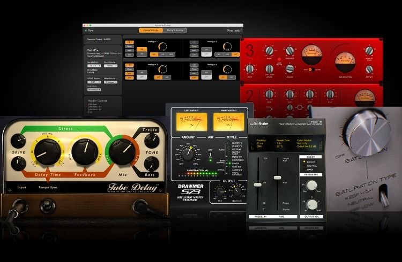The image size is (402, 262).
Task: Click the Reverb Mix knob on TSAR-1R
Action: pos(311,185)
